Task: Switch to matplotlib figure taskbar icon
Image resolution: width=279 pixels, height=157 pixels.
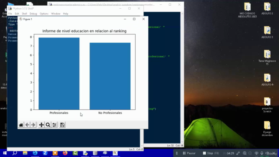Action: [115, 153]
